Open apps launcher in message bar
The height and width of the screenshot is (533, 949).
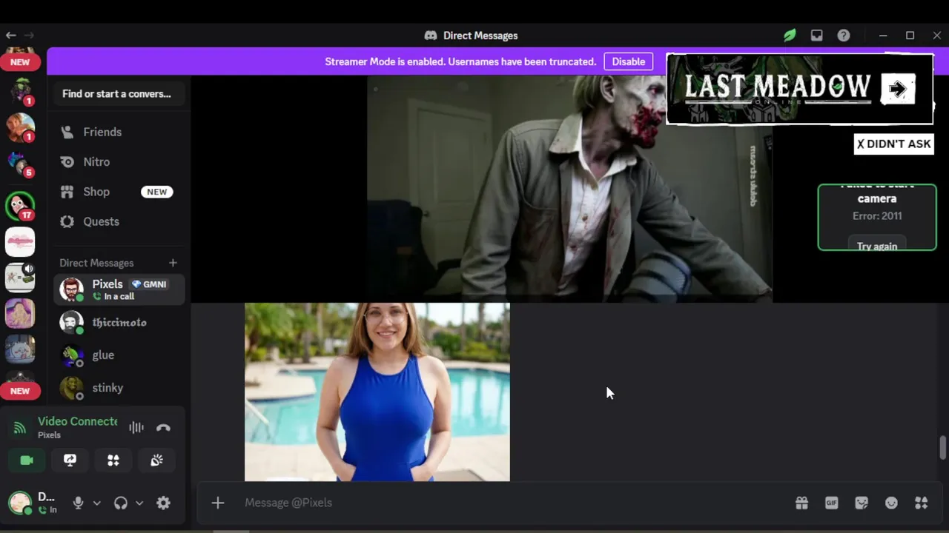922,503
